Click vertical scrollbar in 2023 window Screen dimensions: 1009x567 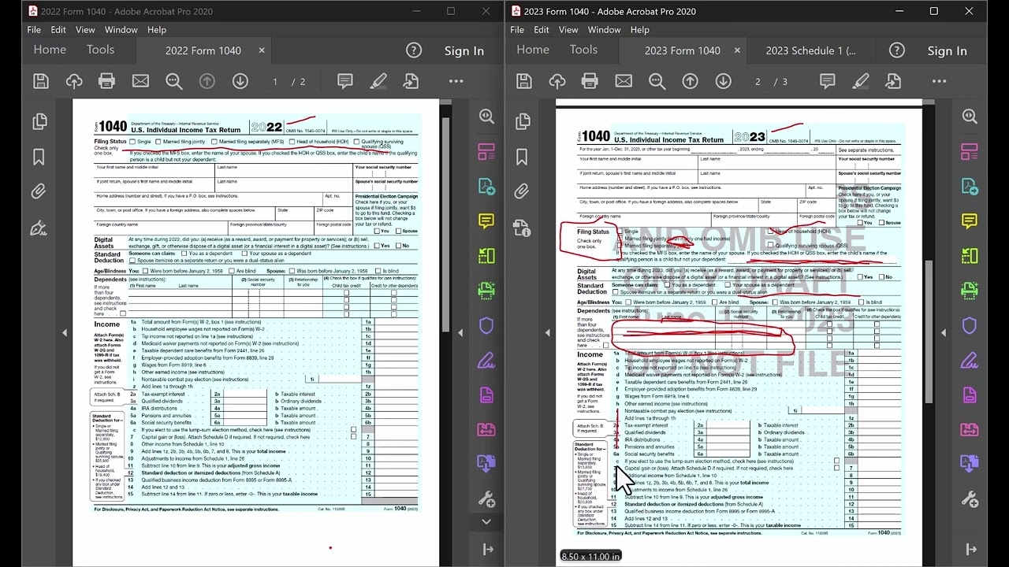pyautogui.click(x=930, y=331)
